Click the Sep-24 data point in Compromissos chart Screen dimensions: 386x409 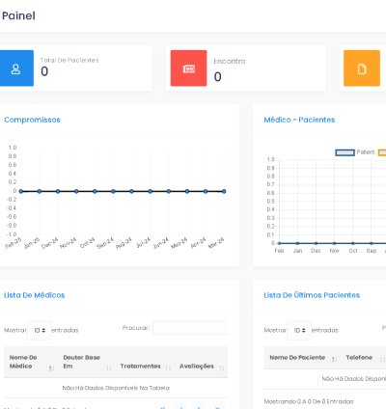(113, 191)
